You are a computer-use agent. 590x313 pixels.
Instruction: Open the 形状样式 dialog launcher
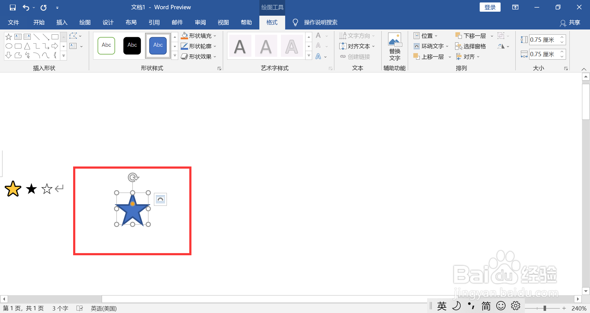click(219, 68)
